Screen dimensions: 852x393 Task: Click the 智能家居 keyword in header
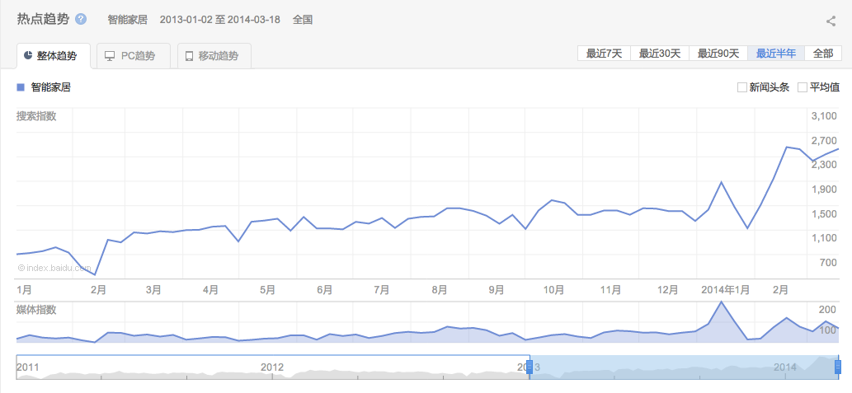127,20
